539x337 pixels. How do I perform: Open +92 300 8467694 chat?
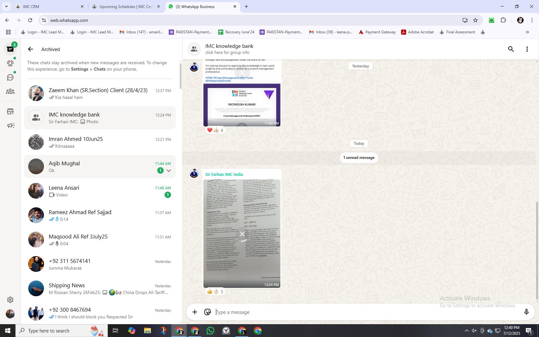100,313
